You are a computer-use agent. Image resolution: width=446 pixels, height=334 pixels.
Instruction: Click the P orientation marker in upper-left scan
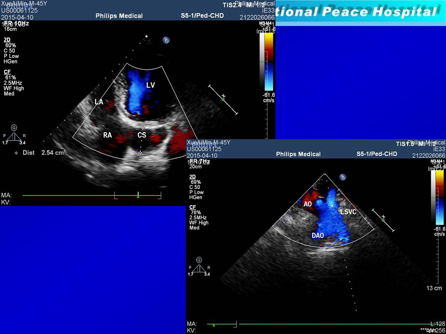point(166,40)
